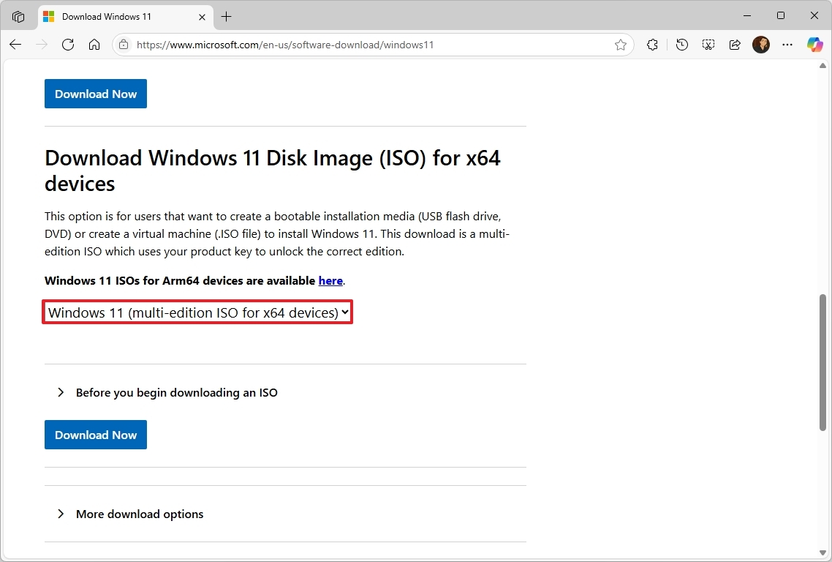The height and width of the screenshot is (562, 832).
Task: Toggle favorite star for this page
Action: tap(621, 45)
